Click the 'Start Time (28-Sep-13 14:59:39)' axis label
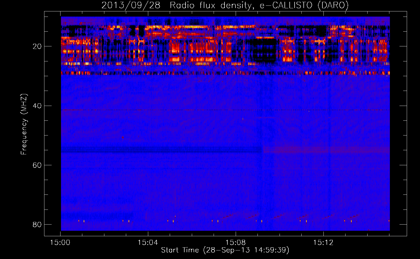Screen dimensions: 420x259 click(x=225, y=250)
